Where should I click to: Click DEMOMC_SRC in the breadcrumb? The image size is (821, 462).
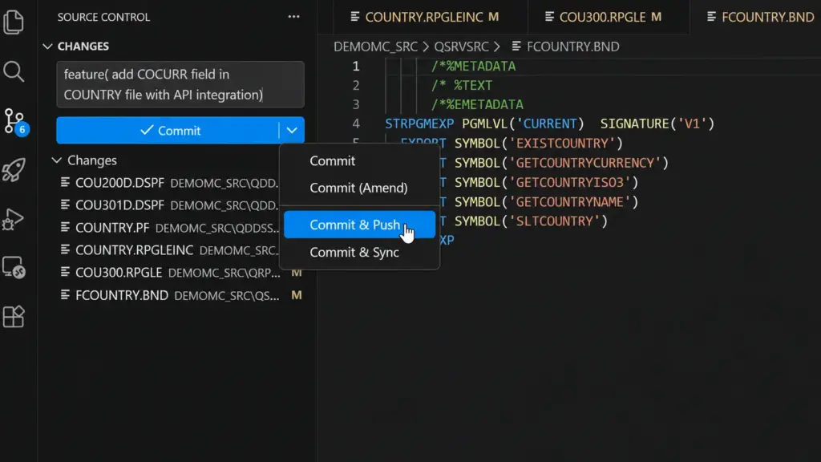point(375,46)
